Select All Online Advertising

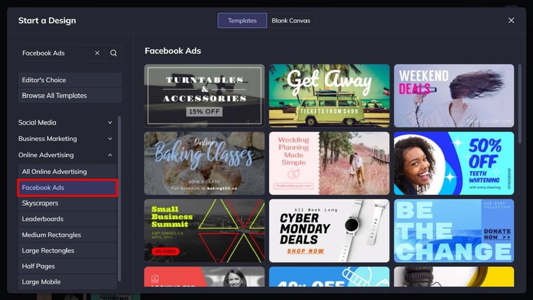click(67, 172)
